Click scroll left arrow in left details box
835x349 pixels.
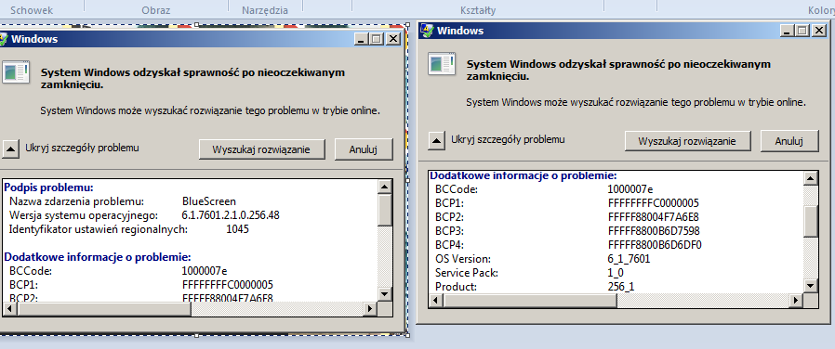pos(9,308)
